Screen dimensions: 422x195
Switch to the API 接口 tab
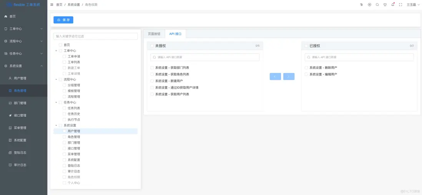pyautogui.click(x=175, y=34)
